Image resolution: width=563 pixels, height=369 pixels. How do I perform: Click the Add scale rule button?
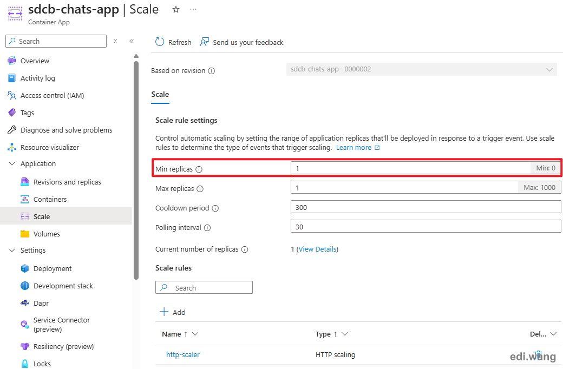tap(173, 312)
